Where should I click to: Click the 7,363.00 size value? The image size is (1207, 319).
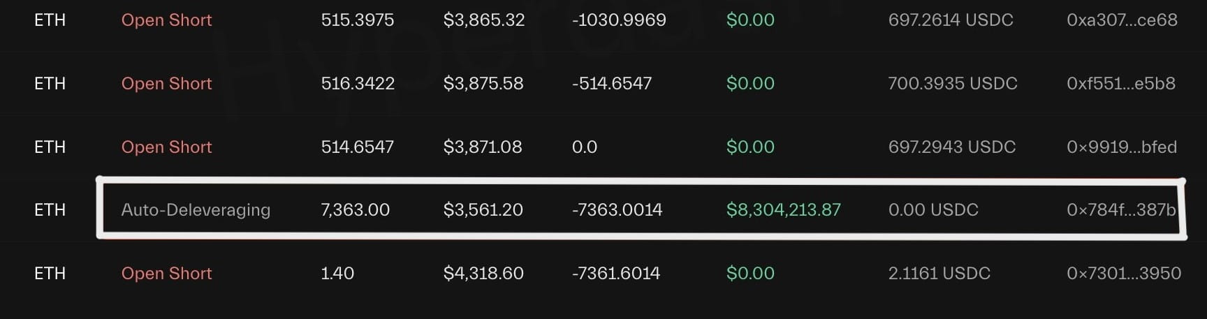click(x=355, y=210)
